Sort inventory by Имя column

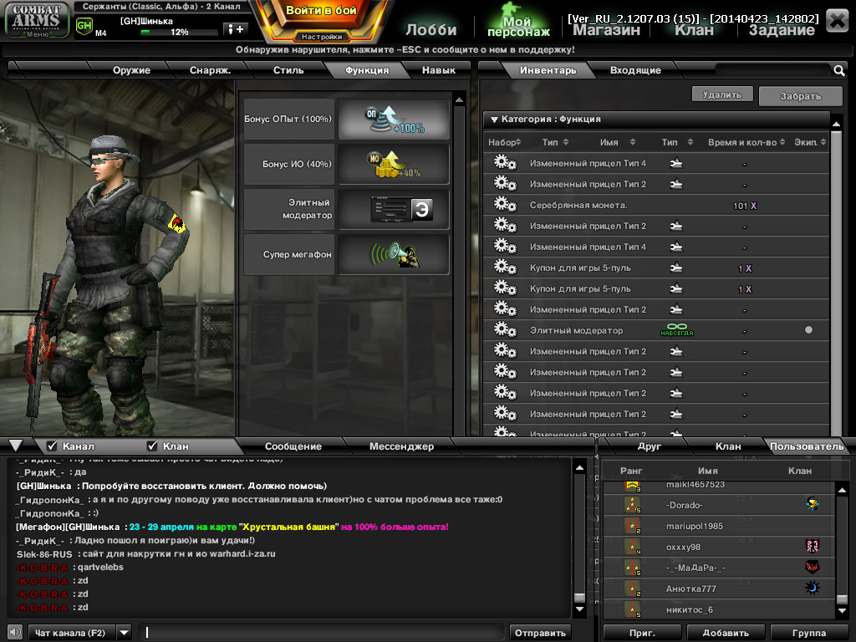point(618,142)
